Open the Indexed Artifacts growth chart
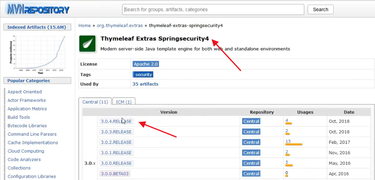375x180 pixels. (37, 52)
